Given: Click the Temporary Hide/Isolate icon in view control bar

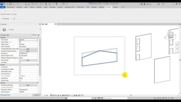Looking at the screenshot, I should point(70,95).
